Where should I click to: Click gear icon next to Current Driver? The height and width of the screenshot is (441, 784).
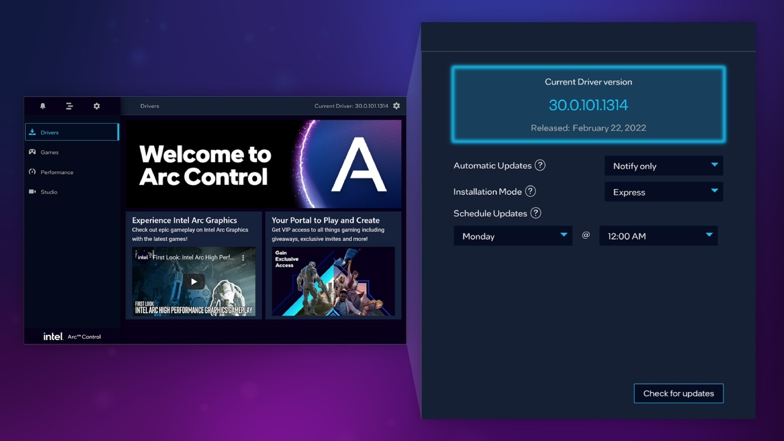click(397, 106)
